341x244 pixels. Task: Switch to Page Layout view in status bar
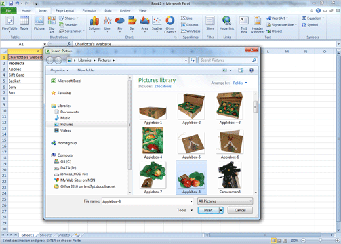(279, 241)
